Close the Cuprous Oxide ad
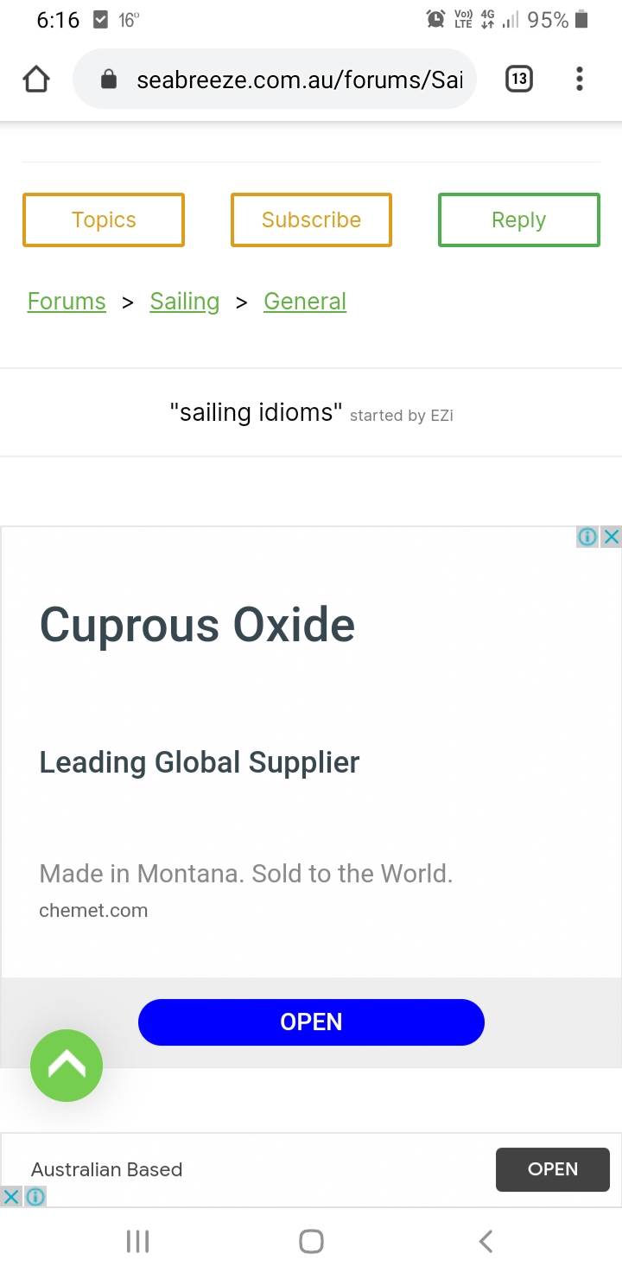Image resolution: width=622 pixels, height=1279 pixels. (611, 537)
